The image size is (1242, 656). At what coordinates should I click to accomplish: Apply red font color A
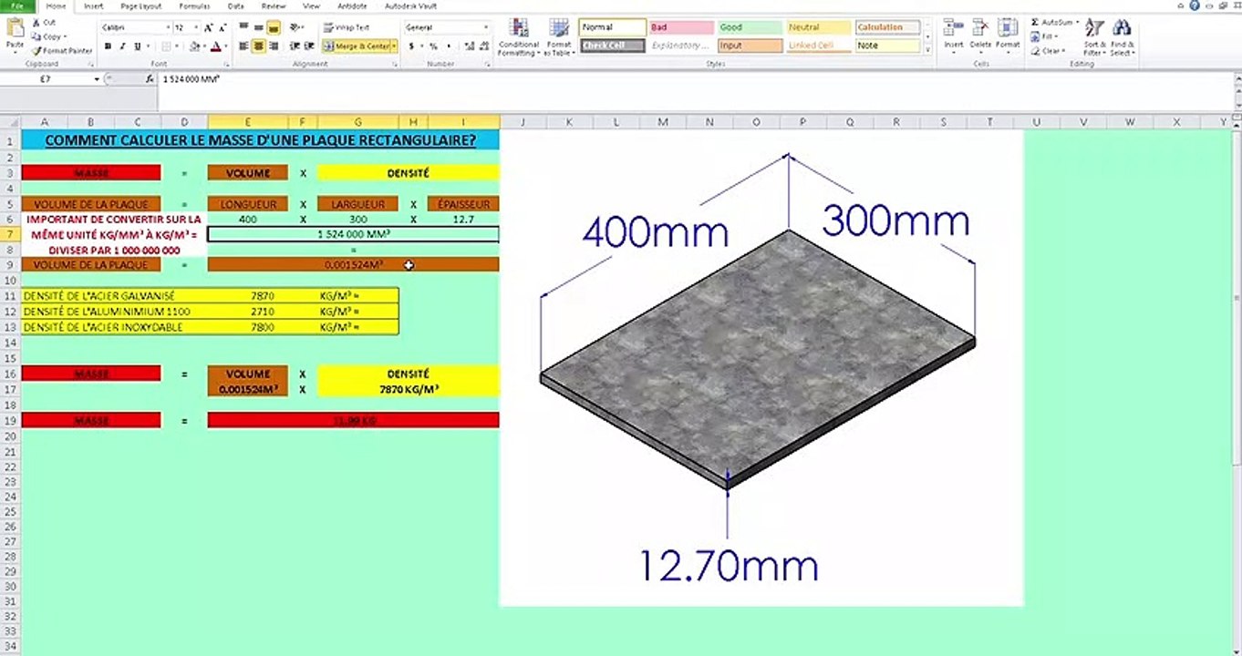[215, 46]
